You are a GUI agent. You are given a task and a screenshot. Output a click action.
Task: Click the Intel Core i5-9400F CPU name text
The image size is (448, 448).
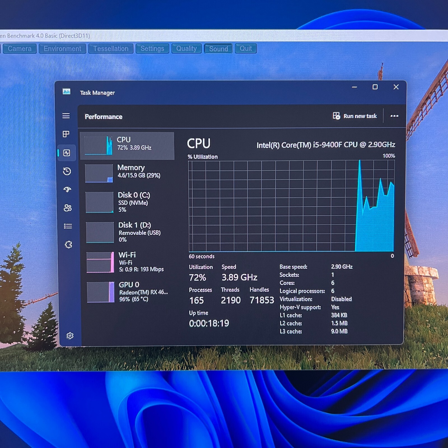pos(326,145)
